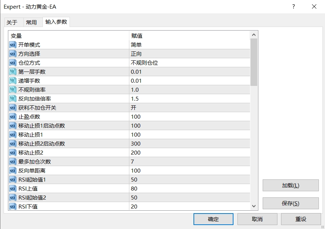This screenshot has height=229, width=325.
Task: Open the 开单模式 value 简单
Action: [136, 45]
